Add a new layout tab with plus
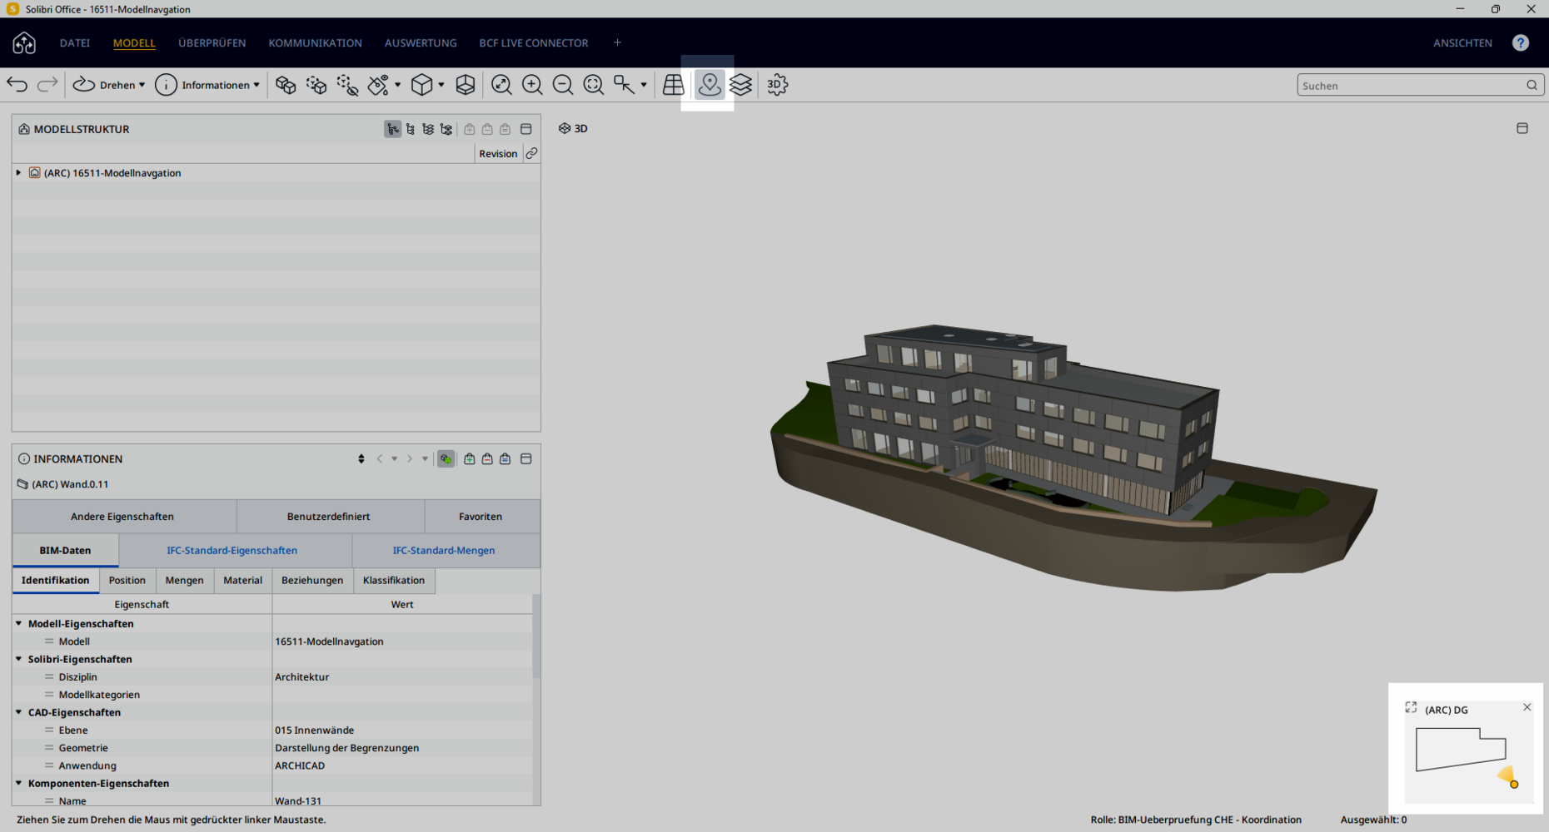 617,42
